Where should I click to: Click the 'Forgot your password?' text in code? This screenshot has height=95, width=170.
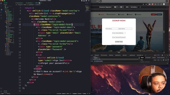[53, 63]
